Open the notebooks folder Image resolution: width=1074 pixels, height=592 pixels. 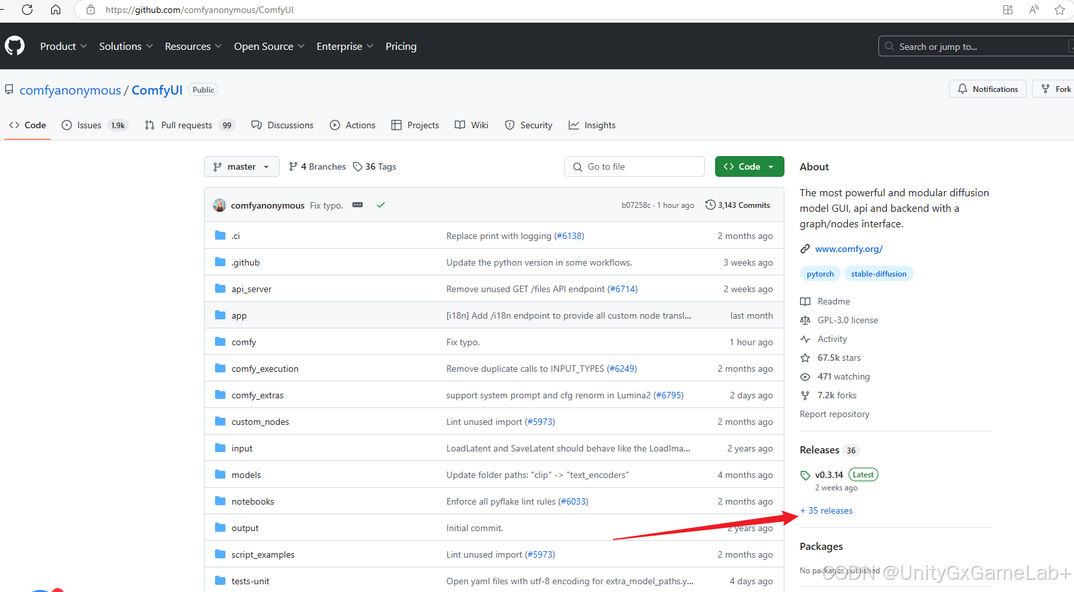tap(253, 501)
